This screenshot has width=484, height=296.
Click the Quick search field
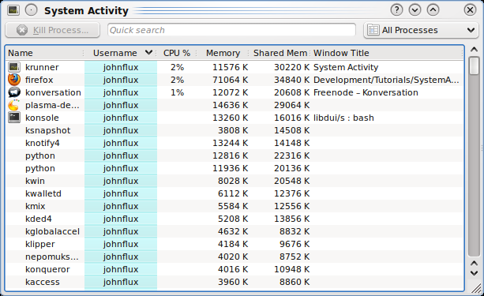tap(231, 30)
